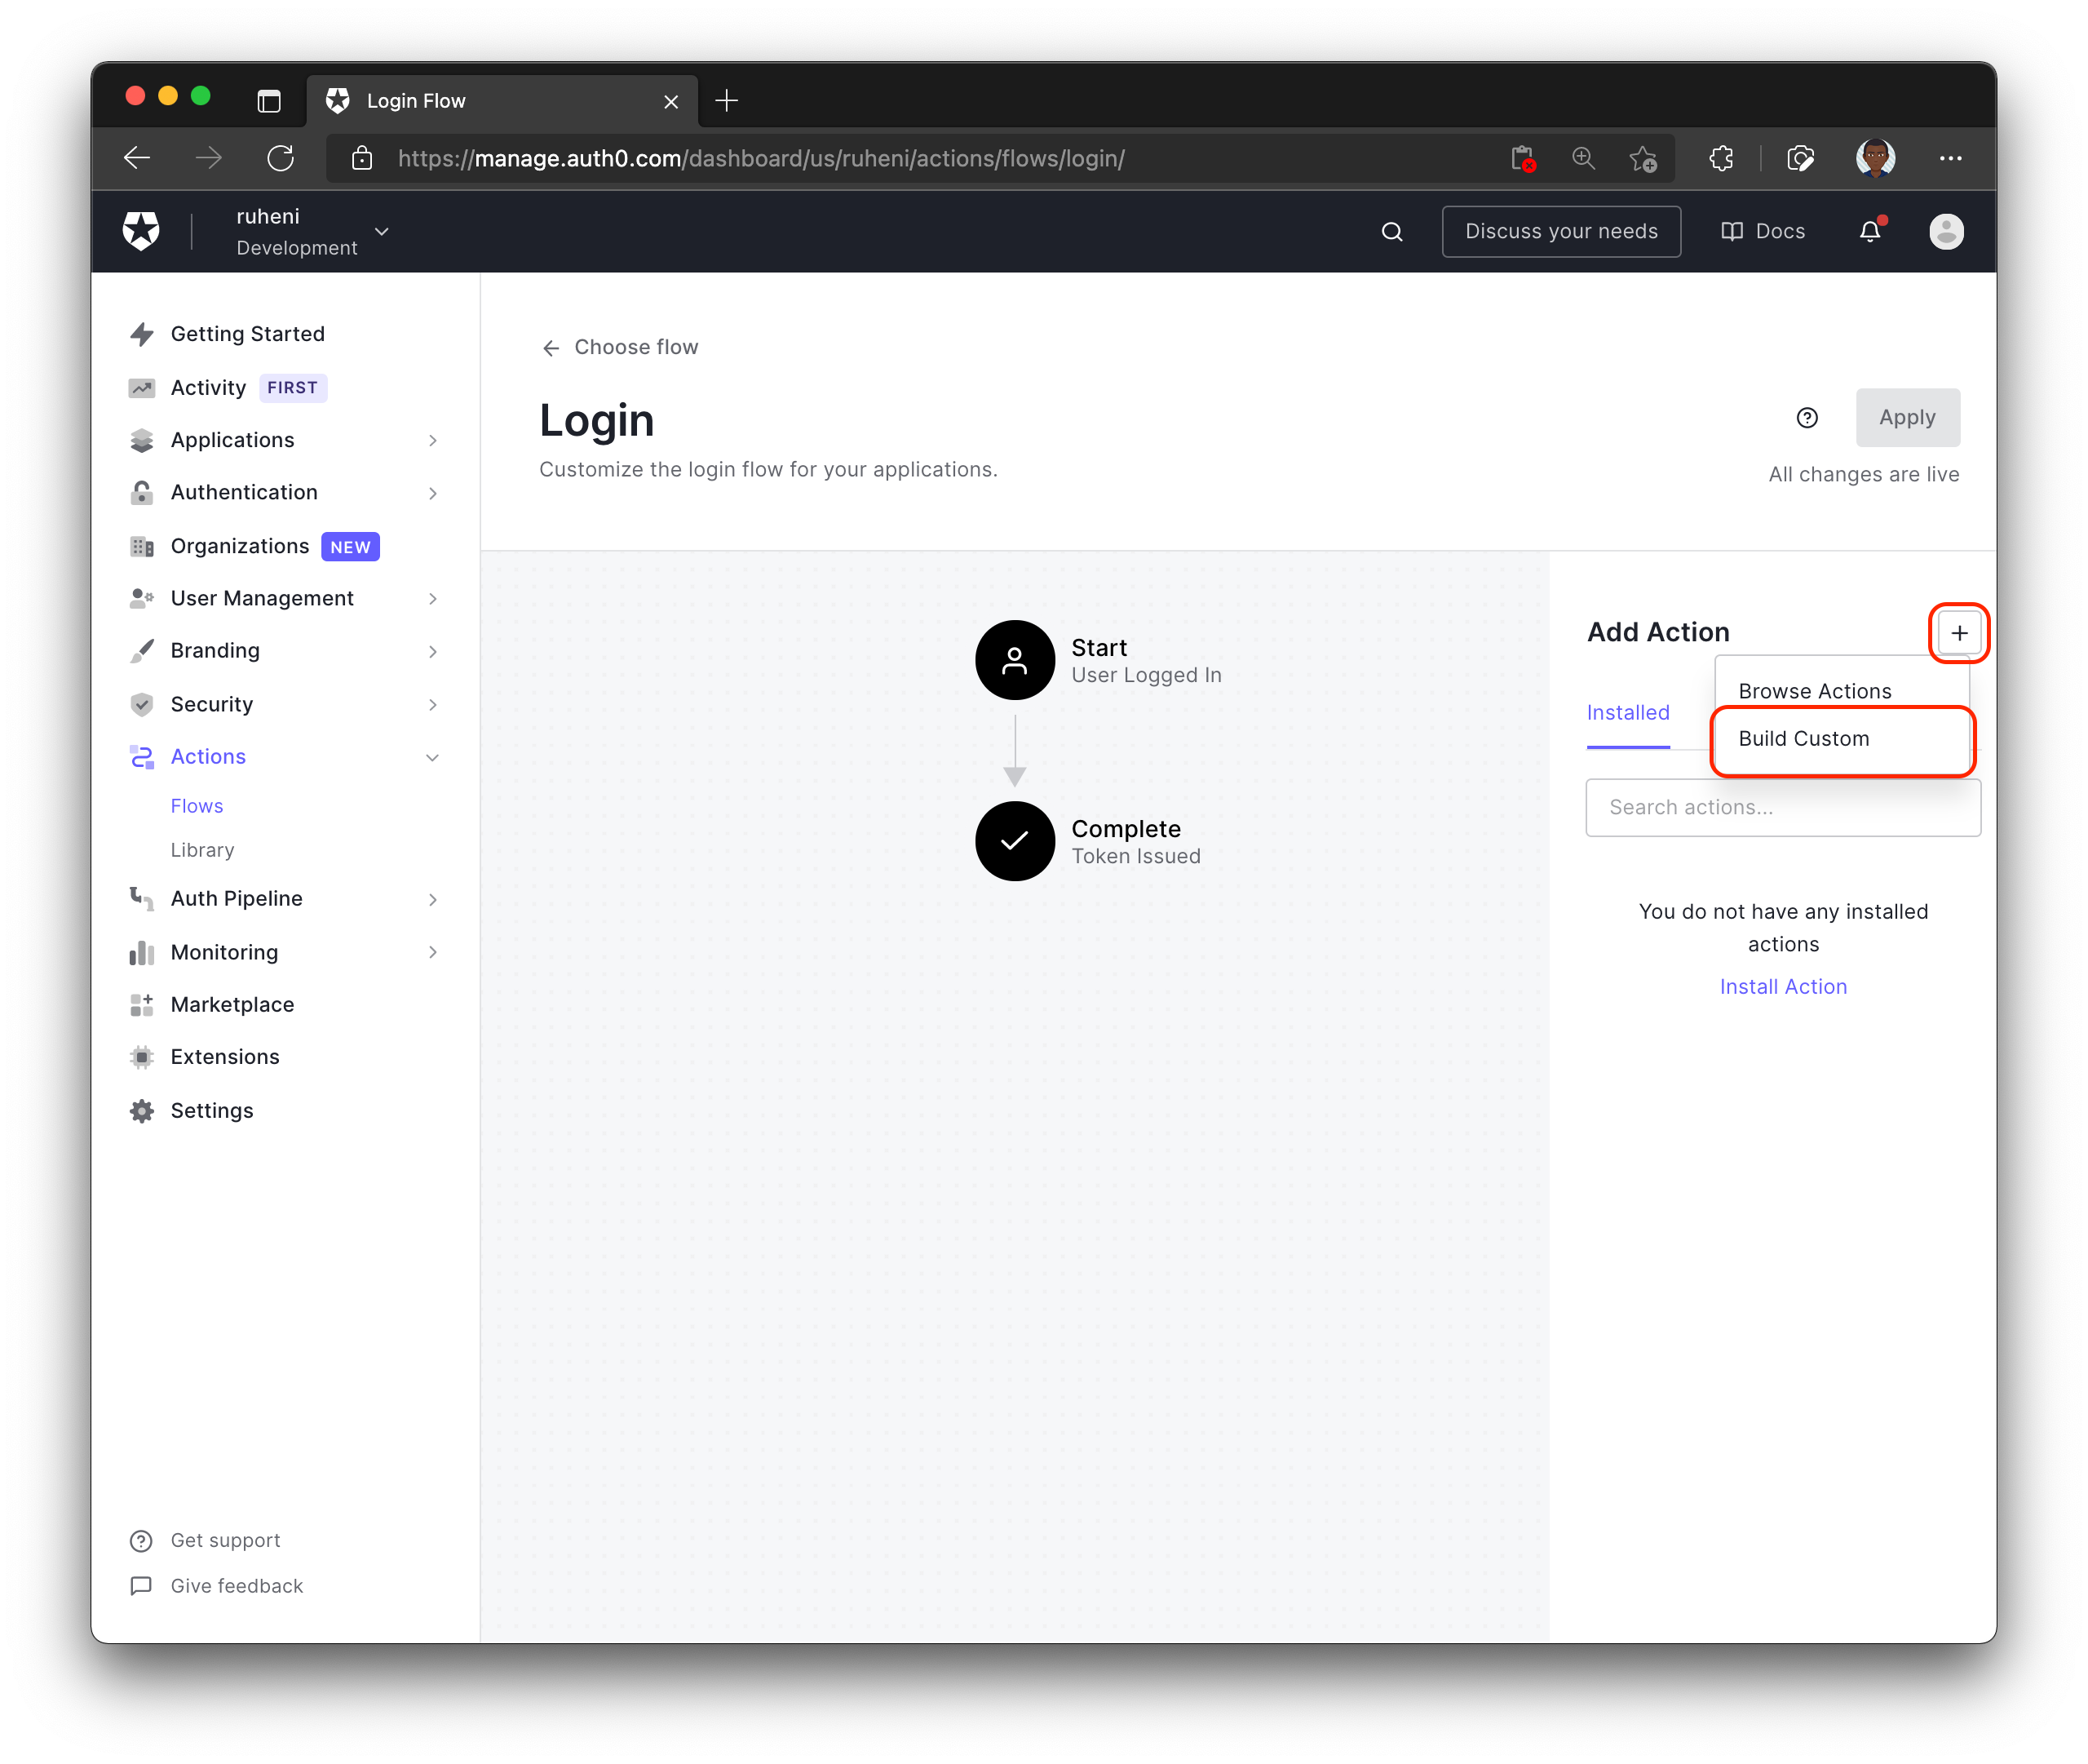2088x1764 pixels.
Task: Click the Choose flow back arrow
Action: point(549,348)
